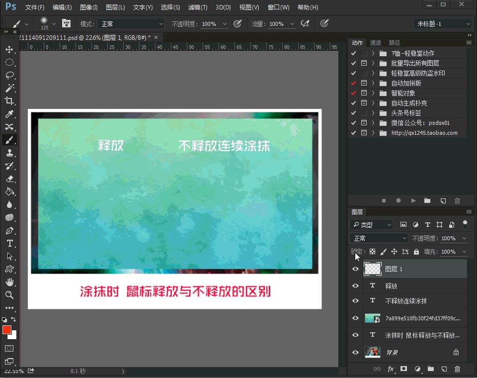Select the Clone Stamp tool

(10, 153)
